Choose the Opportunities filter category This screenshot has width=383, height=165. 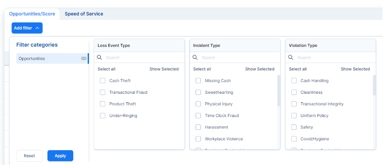(52, 59)
